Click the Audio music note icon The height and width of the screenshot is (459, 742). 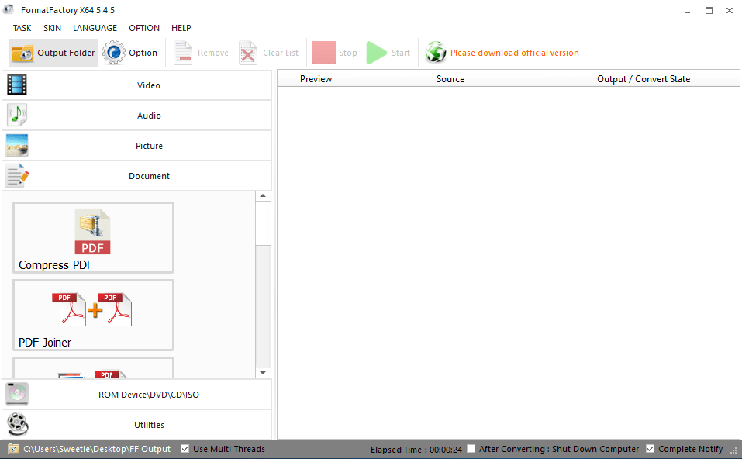click(x=17, y=116)
